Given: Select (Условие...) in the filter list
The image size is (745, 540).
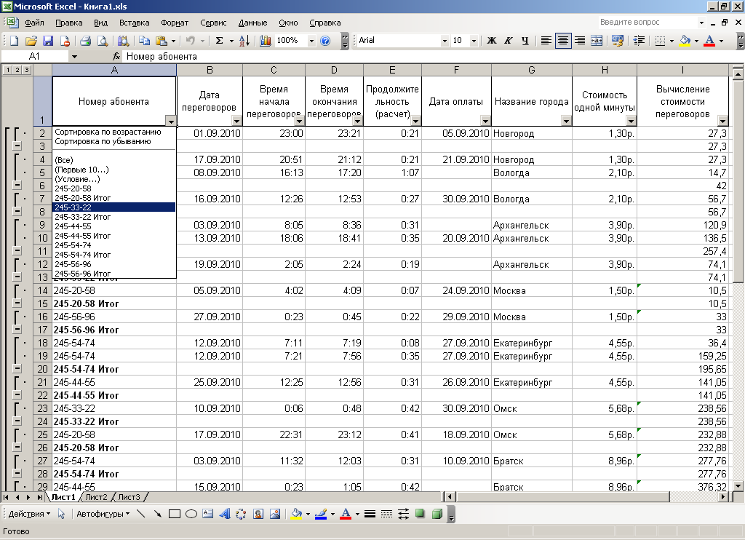Looking at the screenshot, I should click(77, 179).
